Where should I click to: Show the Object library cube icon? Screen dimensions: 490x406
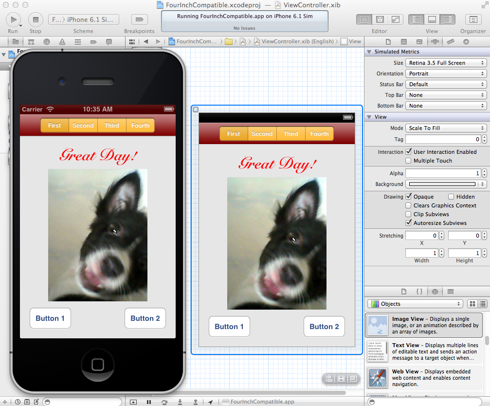click(x=435, y=291)
